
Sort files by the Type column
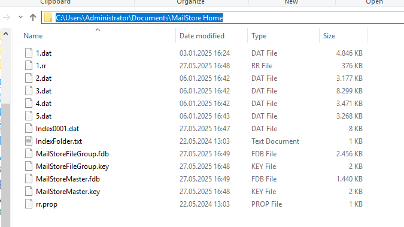259,36
